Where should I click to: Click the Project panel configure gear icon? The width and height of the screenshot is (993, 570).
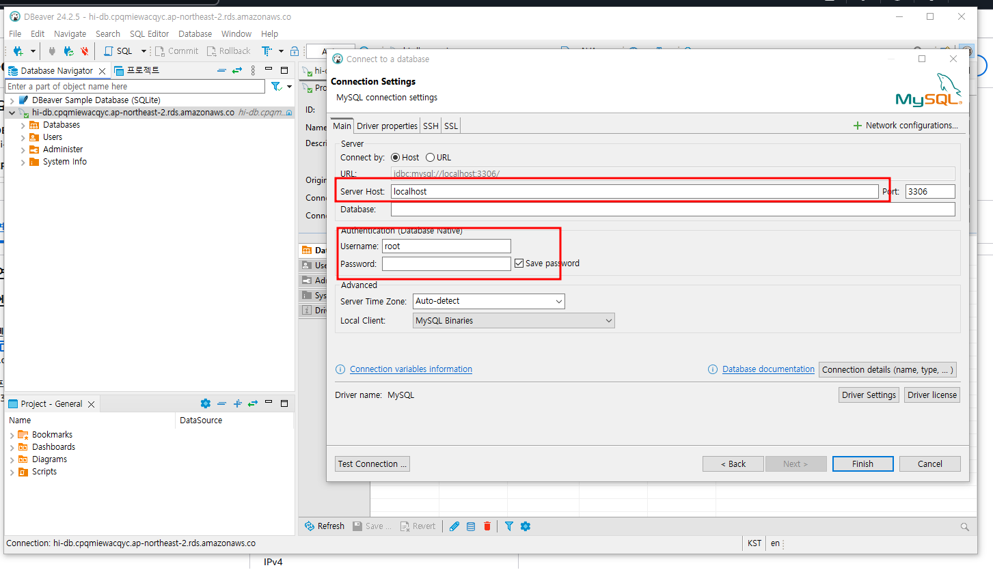click(206, 403)
